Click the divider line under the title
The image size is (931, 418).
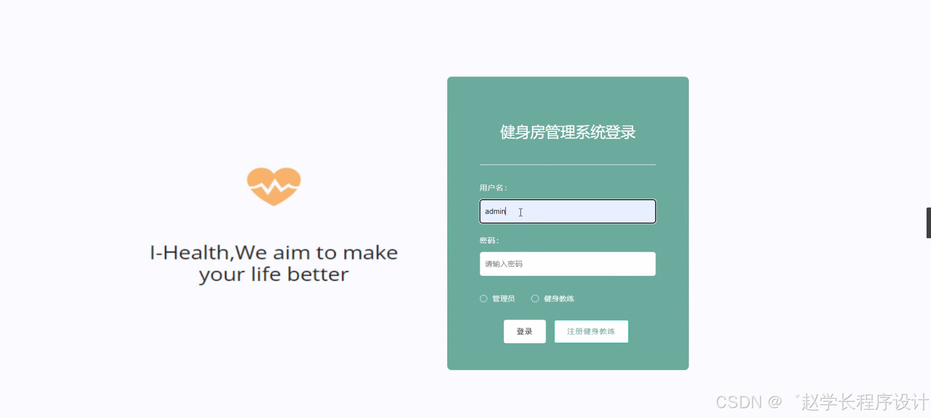568,164
